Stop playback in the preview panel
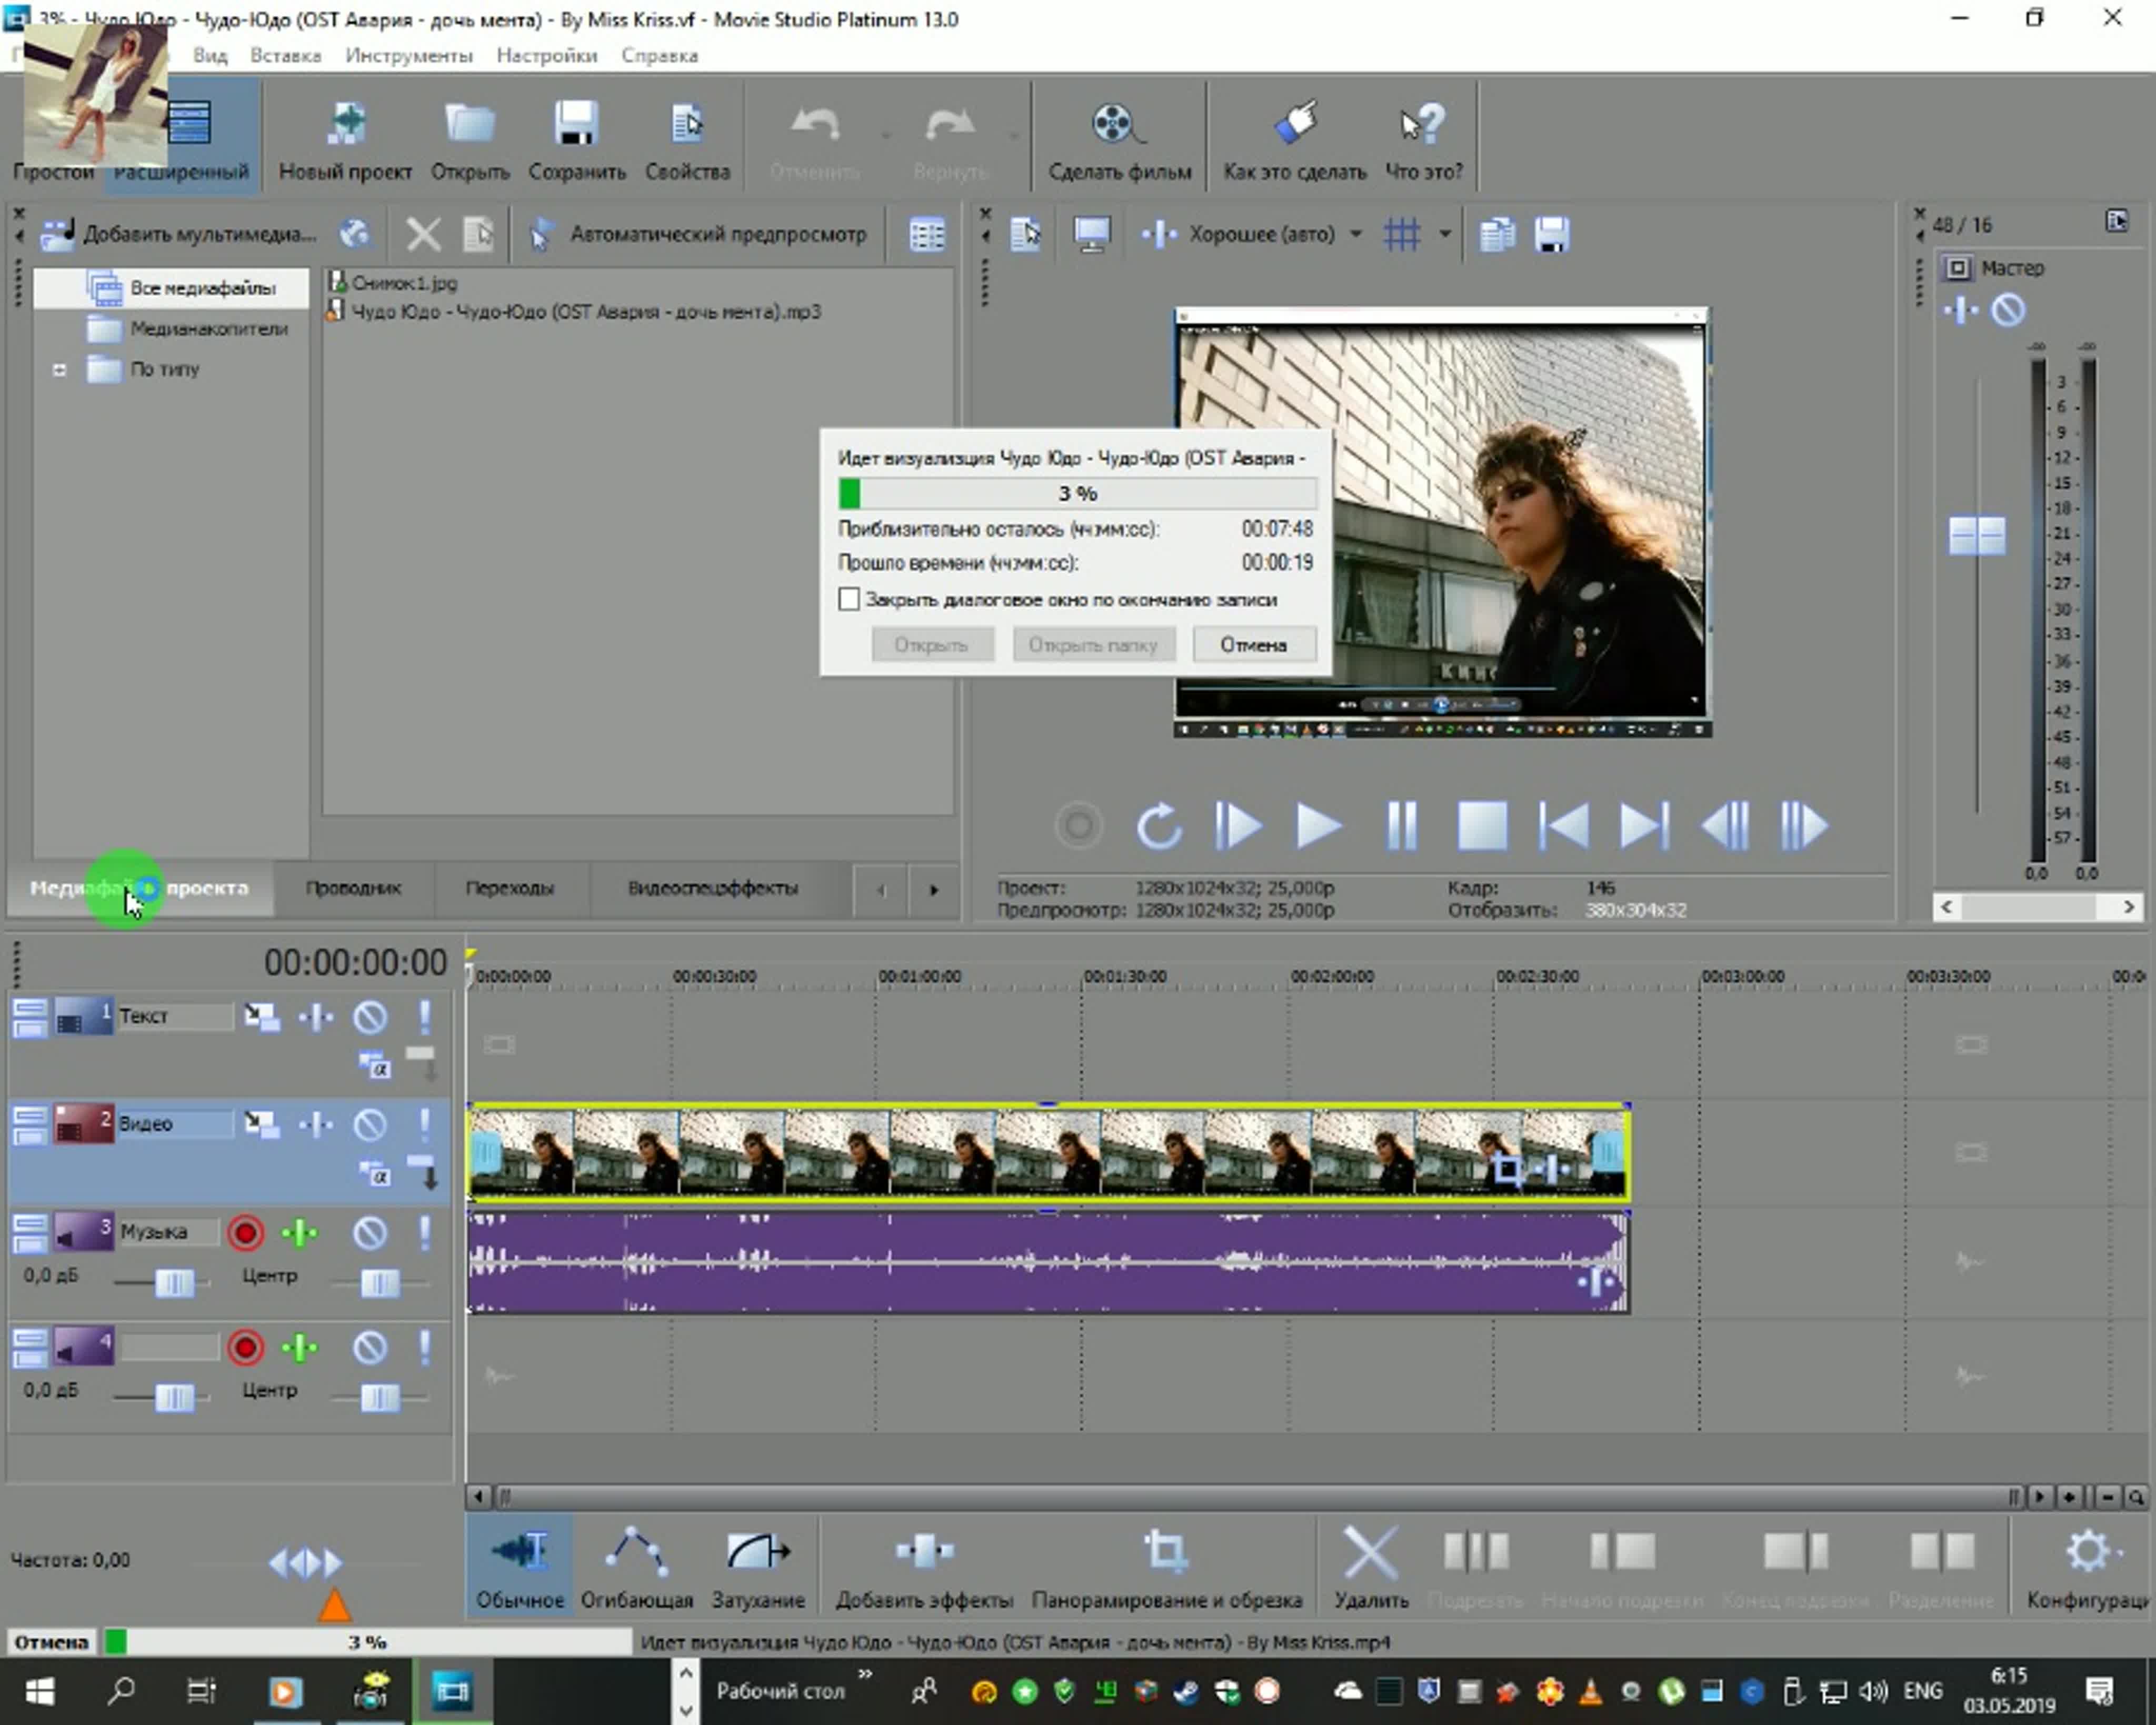Viewport: 2156px width, 1725px height. [1482, 826]
